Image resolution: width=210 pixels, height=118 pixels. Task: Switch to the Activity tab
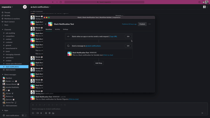[x=57, y=29]
